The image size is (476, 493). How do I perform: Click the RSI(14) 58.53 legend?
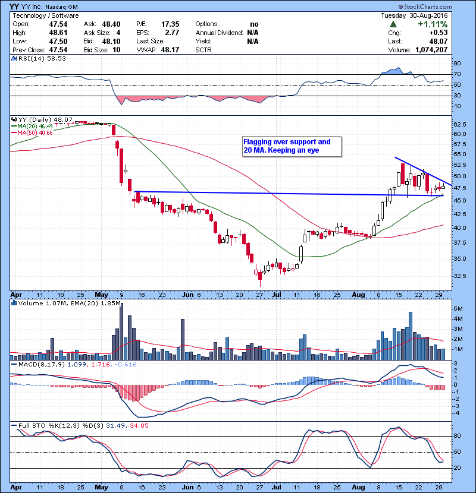click(x=42, y=58)
